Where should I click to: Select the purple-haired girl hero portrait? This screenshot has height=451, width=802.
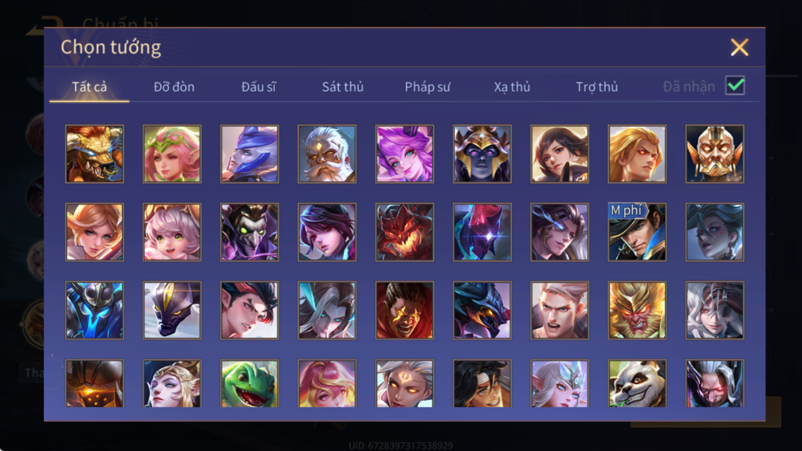coord(404,154)
